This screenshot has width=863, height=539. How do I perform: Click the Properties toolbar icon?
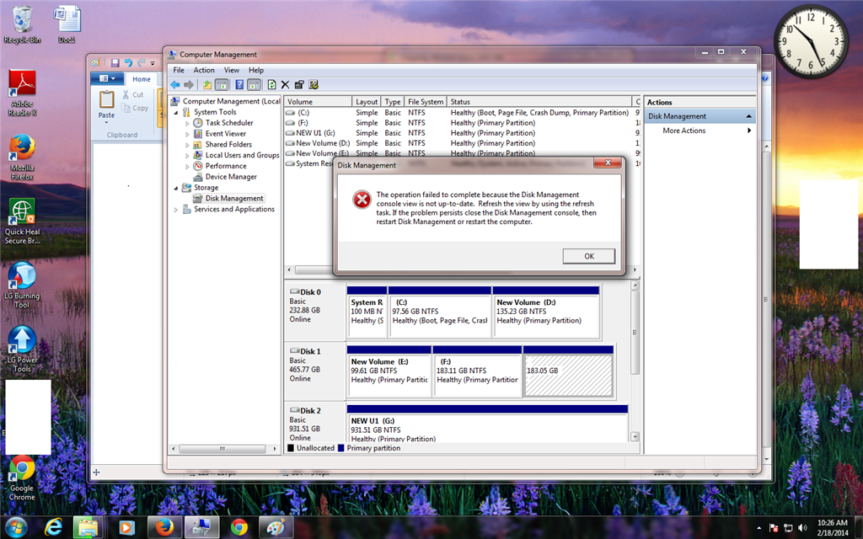pos(299,85)
